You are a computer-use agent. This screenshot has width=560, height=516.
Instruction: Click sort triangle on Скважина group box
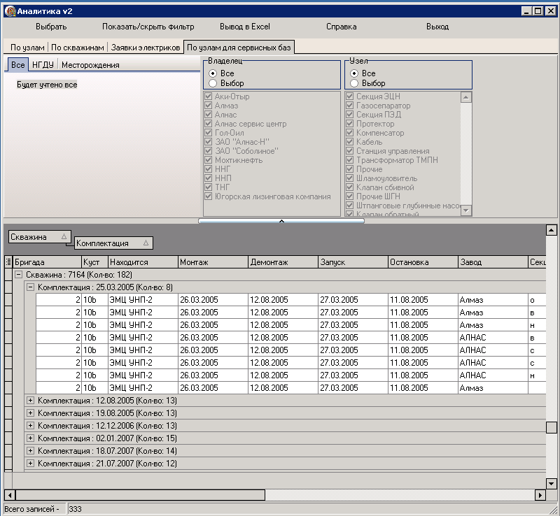pyautogui.click(x=64, y=236)
